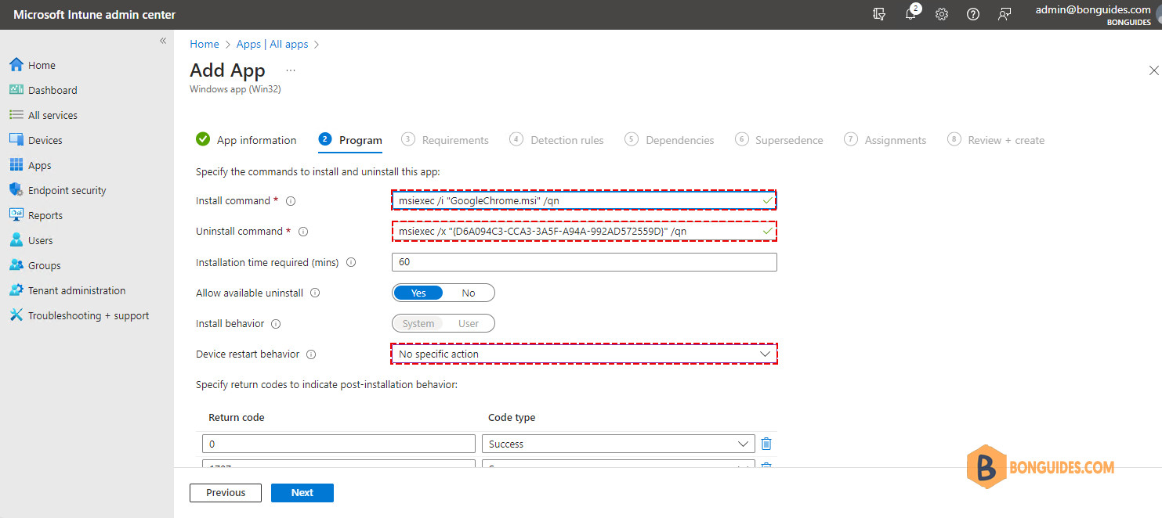Go to the App information step
The height and width of the screenshot is (518, 1162).
tap(246, 140)
